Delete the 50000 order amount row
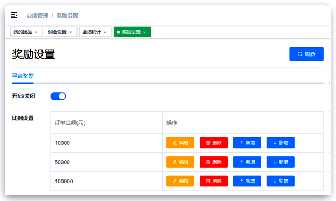The width and height of the screenshot is (336, 201). 214,162
